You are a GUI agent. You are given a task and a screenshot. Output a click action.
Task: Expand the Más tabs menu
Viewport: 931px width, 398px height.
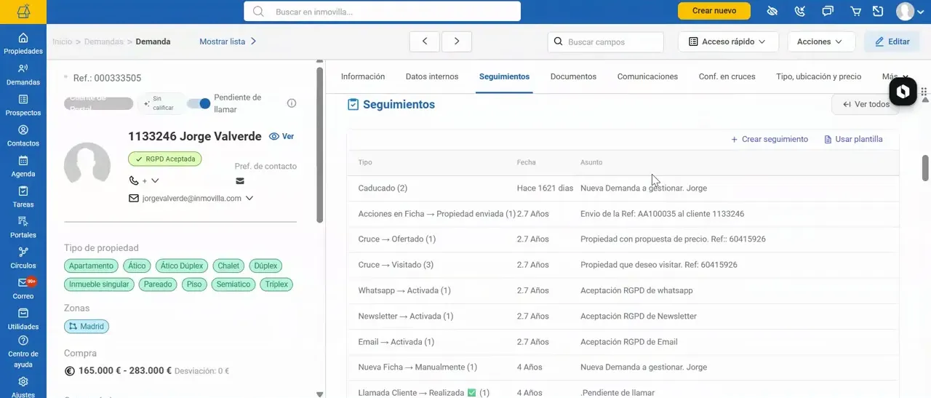(x=895, y=76)
